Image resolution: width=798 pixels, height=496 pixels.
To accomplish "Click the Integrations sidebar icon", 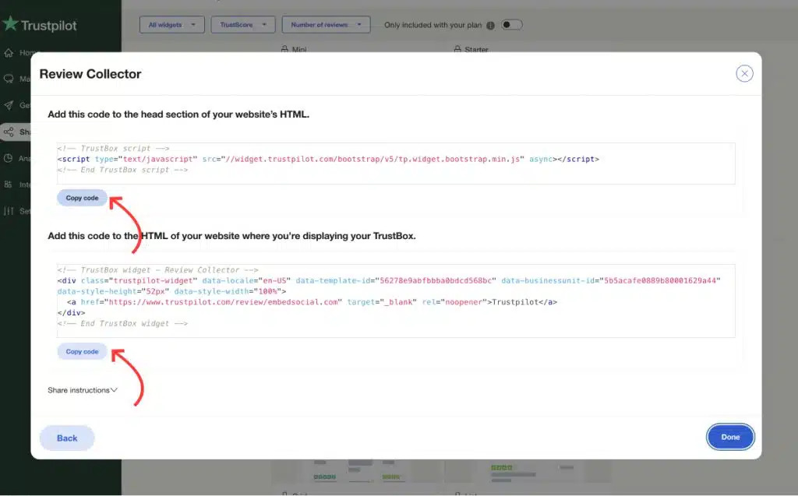I will pos(9,185).
